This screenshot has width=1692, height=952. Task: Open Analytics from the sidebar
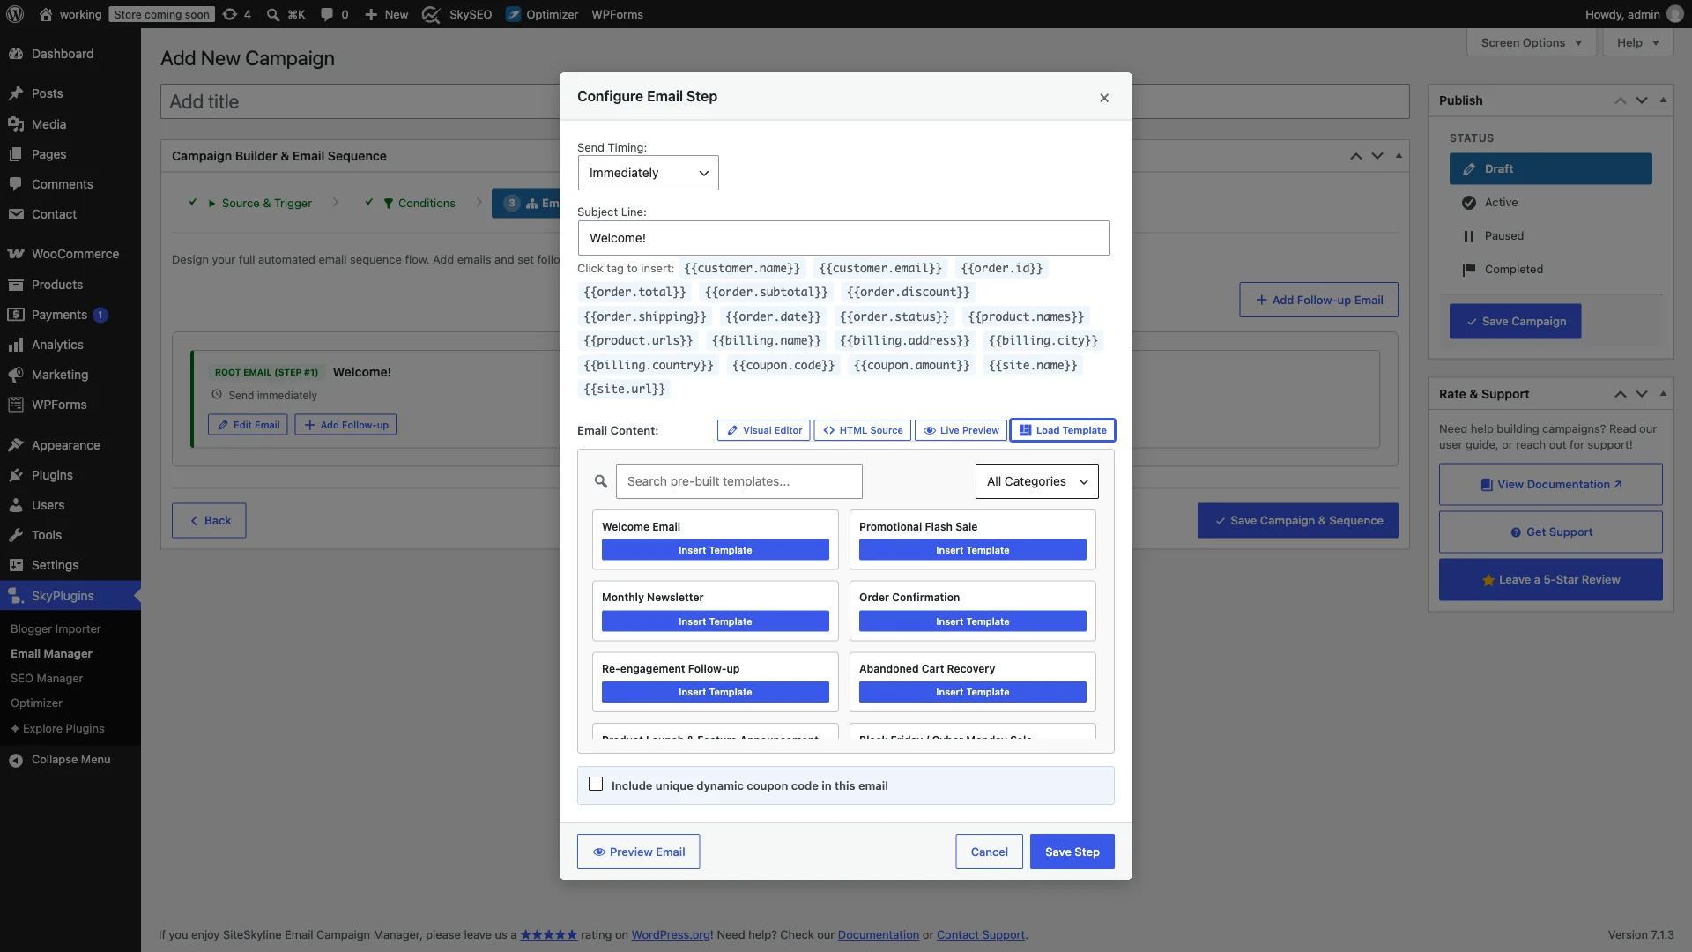pyautogui.click(x=70, y=345)
